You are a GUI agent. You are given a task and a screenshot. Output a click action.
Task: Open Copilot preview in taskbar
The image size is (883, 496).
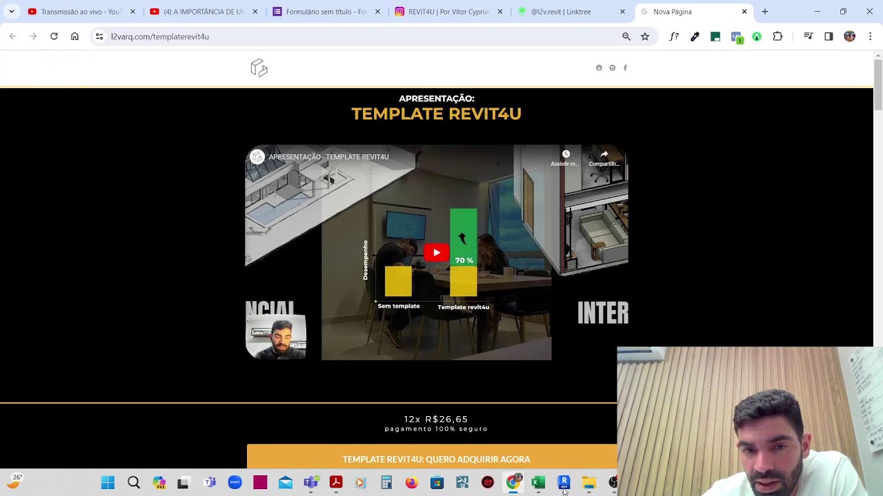[x=159, y=483]
